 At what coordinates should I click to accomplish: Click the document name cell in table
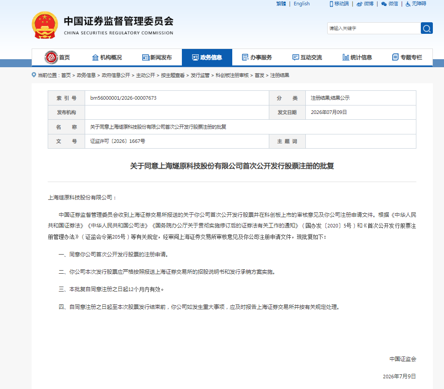(x=251, y=127)
